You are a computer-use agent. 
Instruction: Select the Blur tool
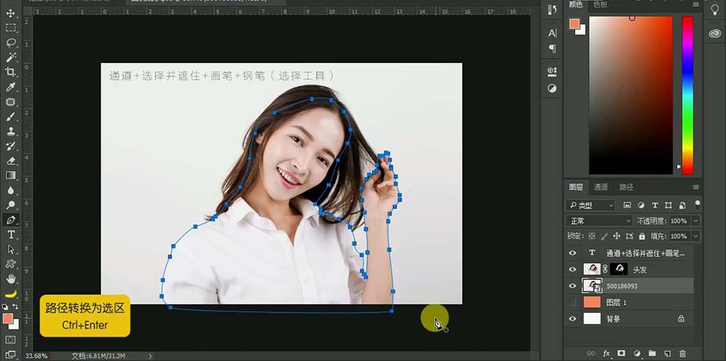11,190
